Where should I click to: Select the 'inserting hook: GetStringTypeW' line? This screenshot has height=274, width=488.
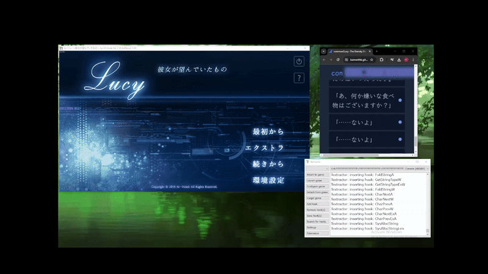click(366, 180)
